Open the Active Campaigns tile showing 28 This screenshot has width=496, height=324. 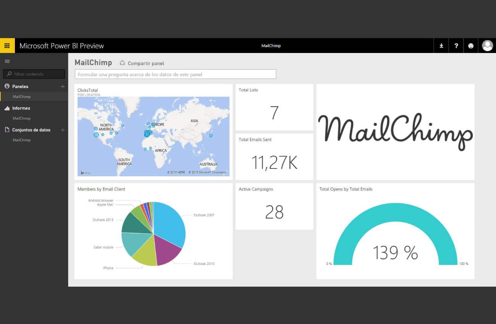[x=274, y=206]
